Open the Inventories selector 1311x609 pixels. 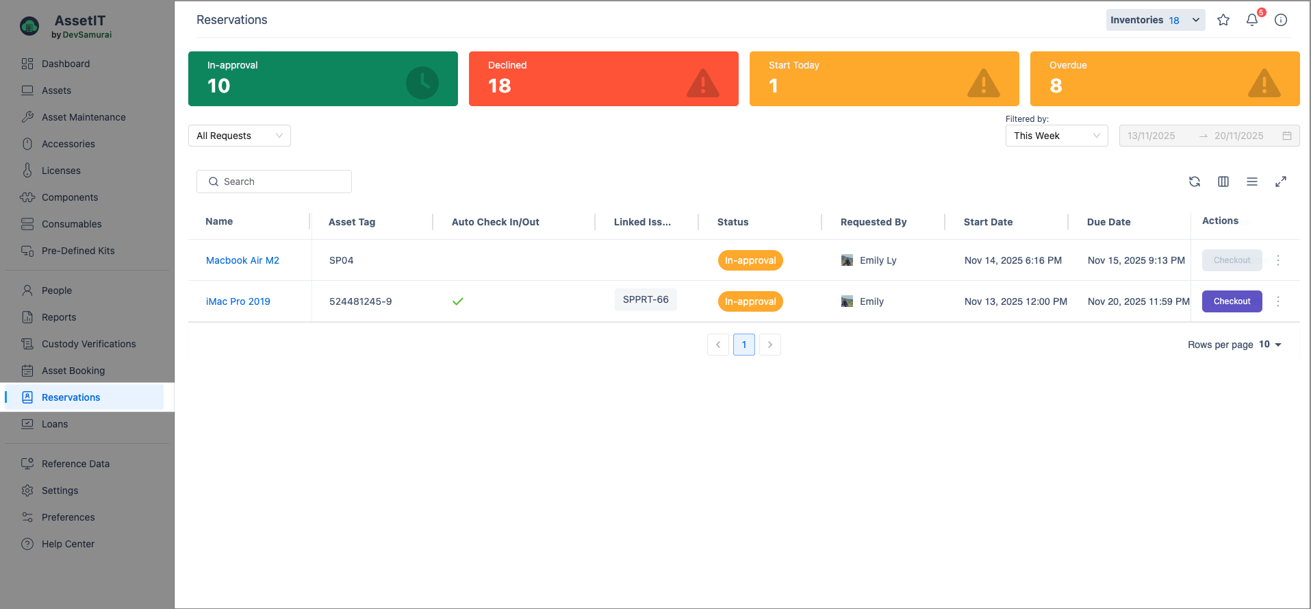pos(1154,20)
